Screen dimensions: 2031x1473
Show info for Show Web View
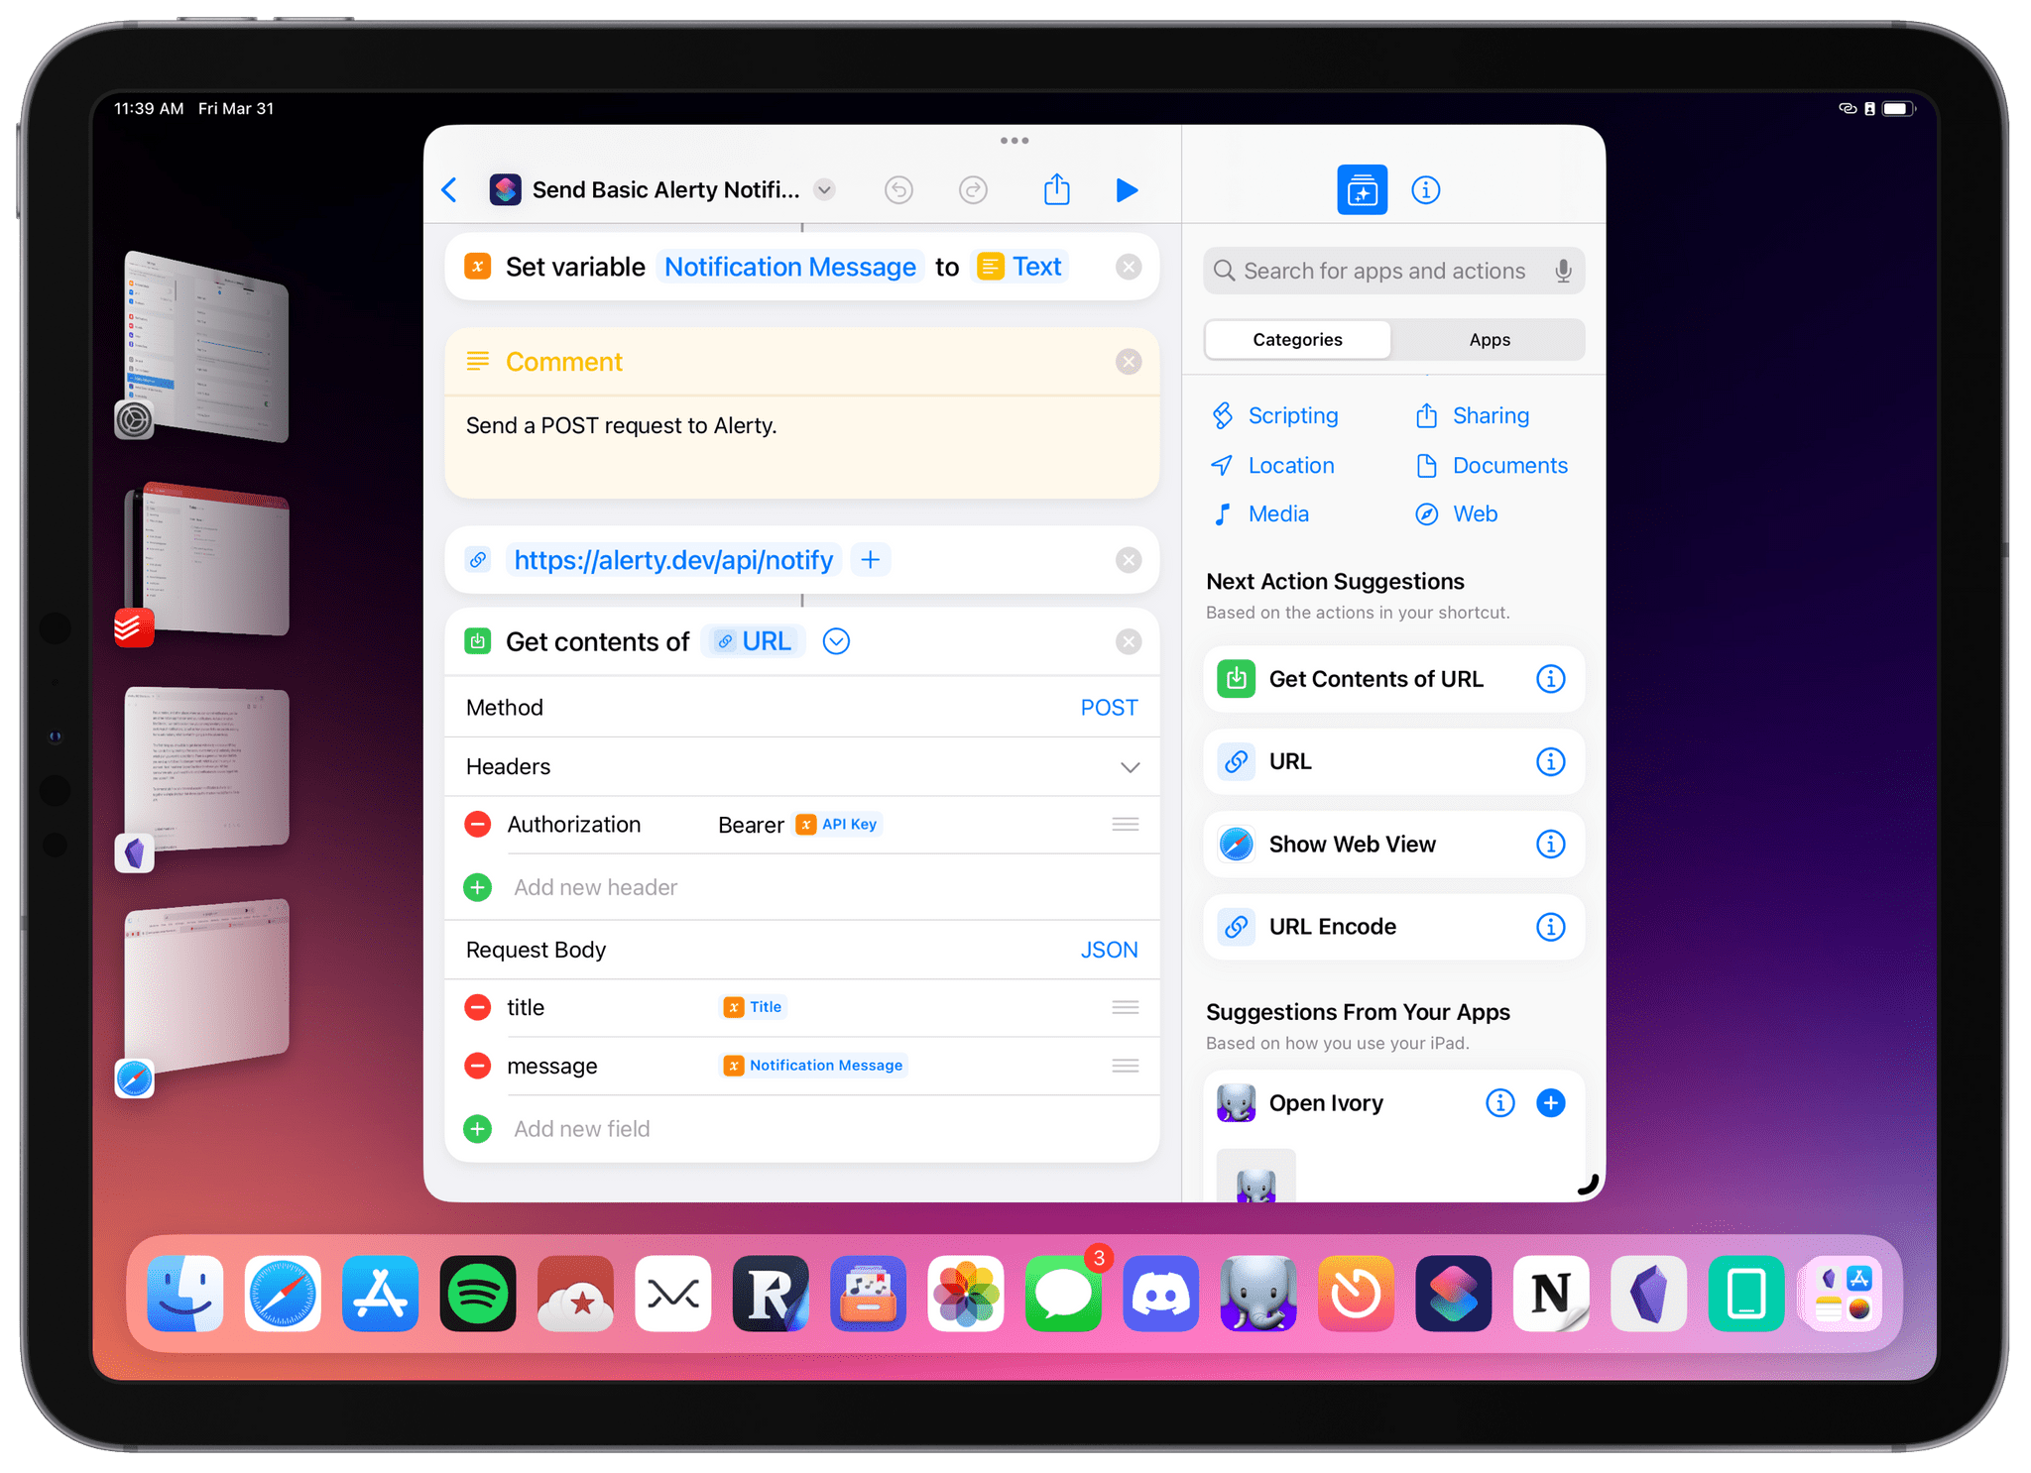pos(1550,845)
